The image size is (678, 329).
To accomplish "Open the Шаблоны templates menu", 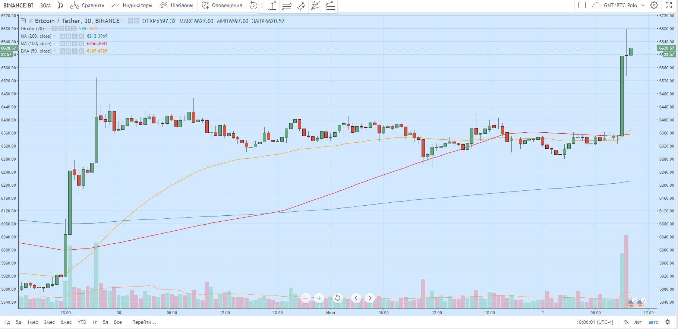I will coord(177,5).
